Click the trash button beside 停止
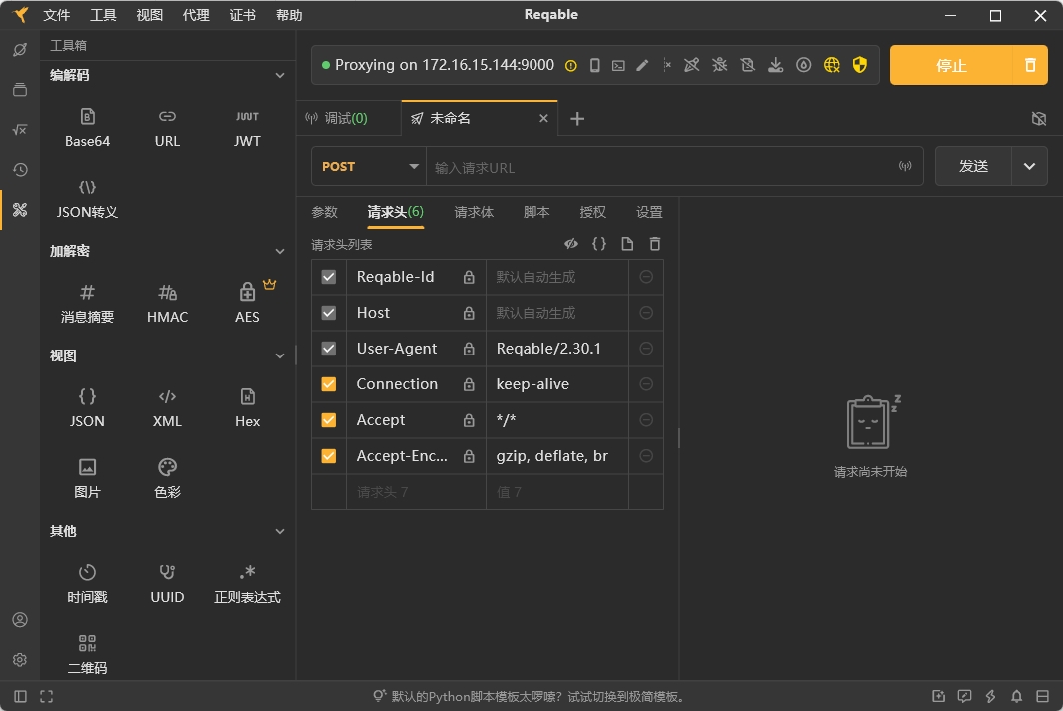 tap(1030, 65)
